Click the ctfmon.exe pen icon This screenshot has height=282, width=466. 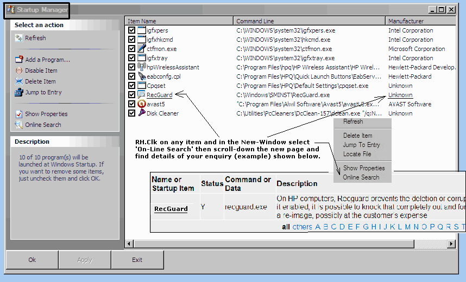pos(142,48)
